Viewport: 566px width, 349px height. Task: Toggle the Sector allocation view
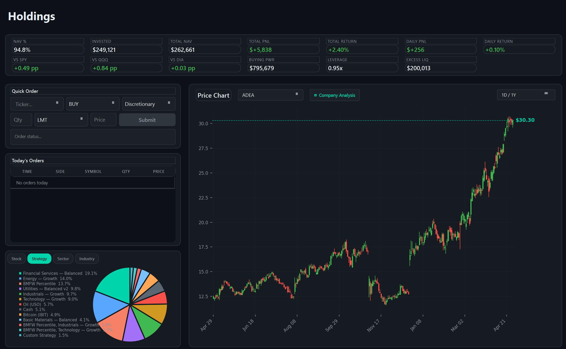63,258
